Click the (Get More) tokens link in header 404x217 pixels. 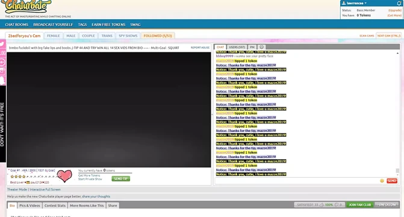pyautogui.click(x=394, y=16)
